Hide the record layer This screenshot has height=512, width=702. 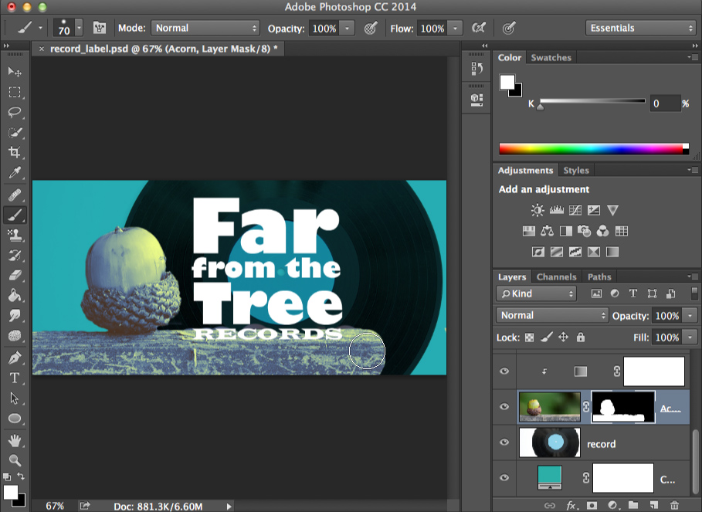point(504,442)
